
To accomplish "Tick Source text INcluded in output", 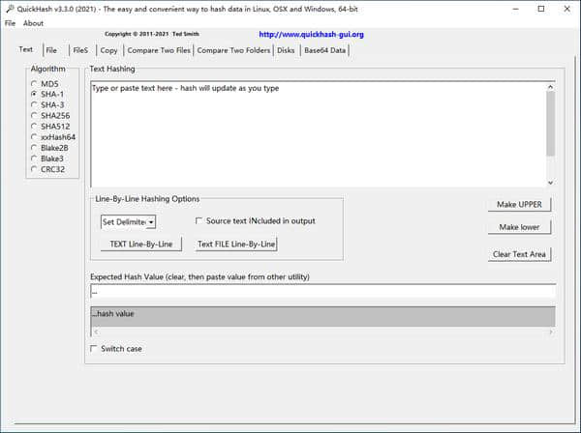I will 199,221.
